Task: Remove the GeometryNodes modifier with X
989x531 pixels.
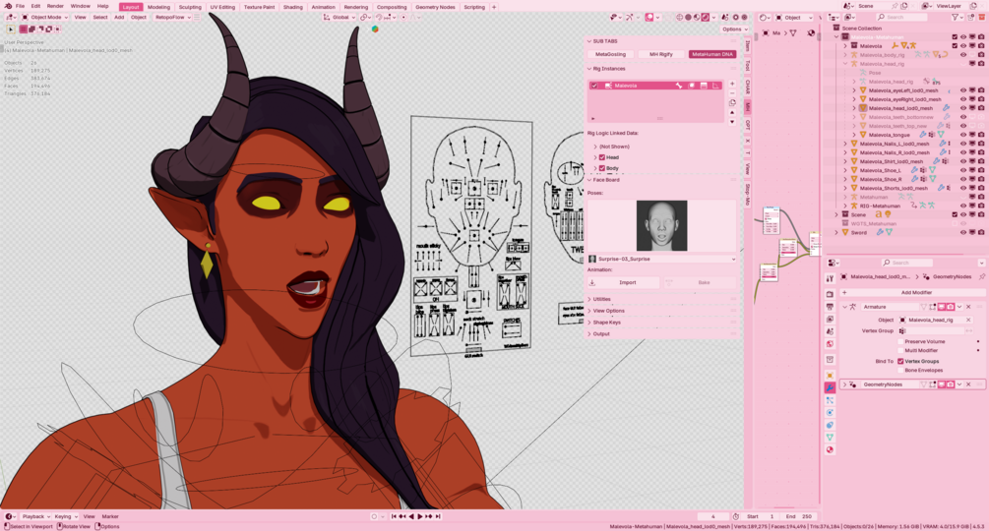Action: 968,384
